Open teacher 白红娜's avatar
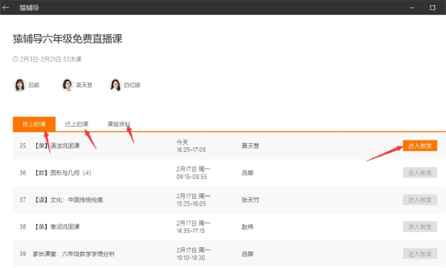446x268 pixels. coord(115,85)
